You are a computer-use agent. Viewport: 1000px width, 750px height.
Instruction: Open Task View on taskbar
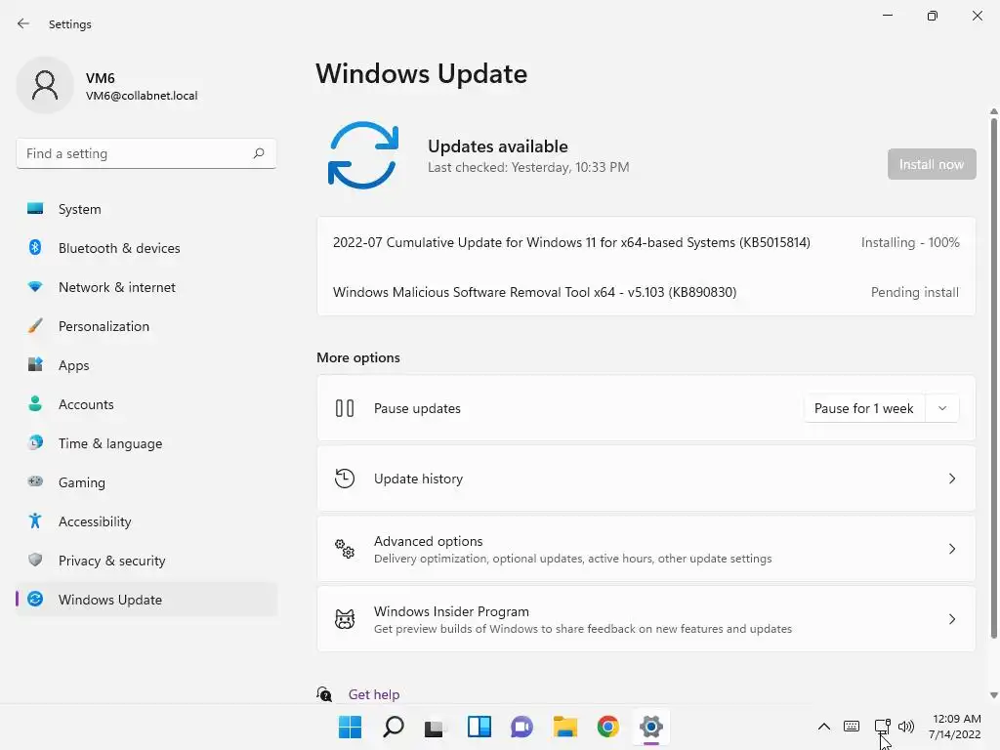click(436, 727)
